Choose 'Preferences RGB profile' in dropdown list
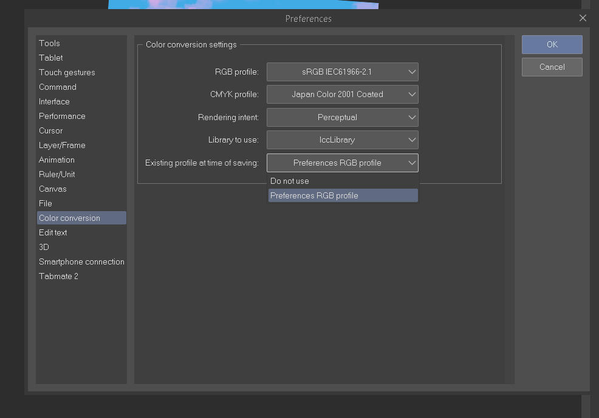This screenshot has width=599, height=418. point(343,195)
